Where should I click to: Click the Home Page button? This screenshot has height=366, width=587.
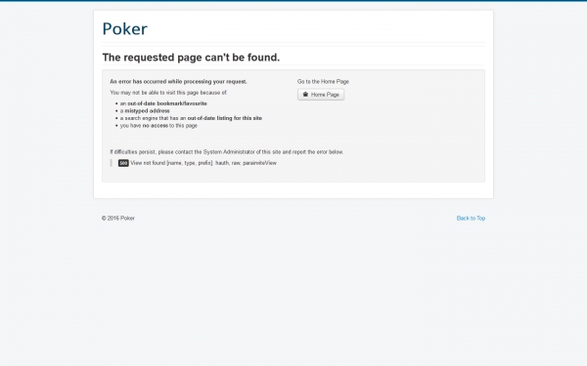[321, 95]
